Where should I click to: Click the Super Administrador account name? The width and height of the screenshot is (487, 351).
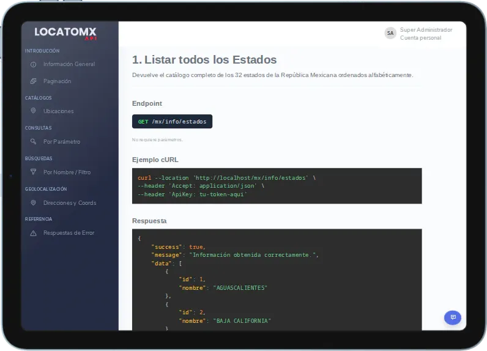pyautogui.click(x=426, y=30)
